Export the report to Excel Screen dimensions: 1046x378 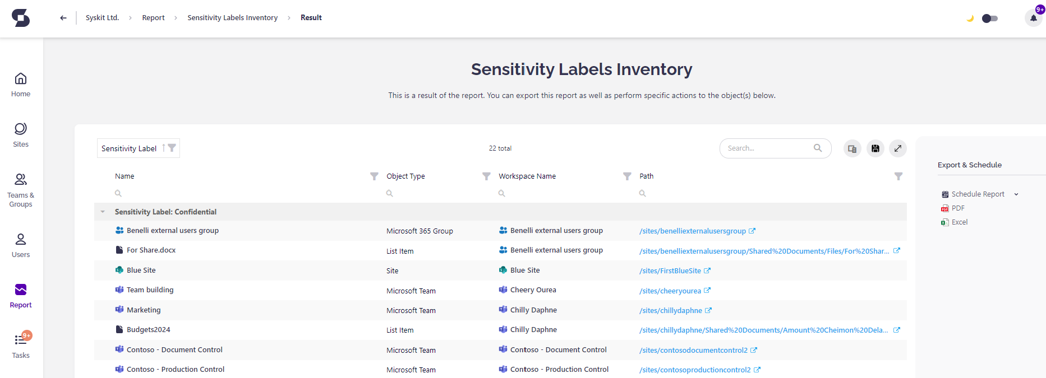pyautogui.click(x=955, y=222)
